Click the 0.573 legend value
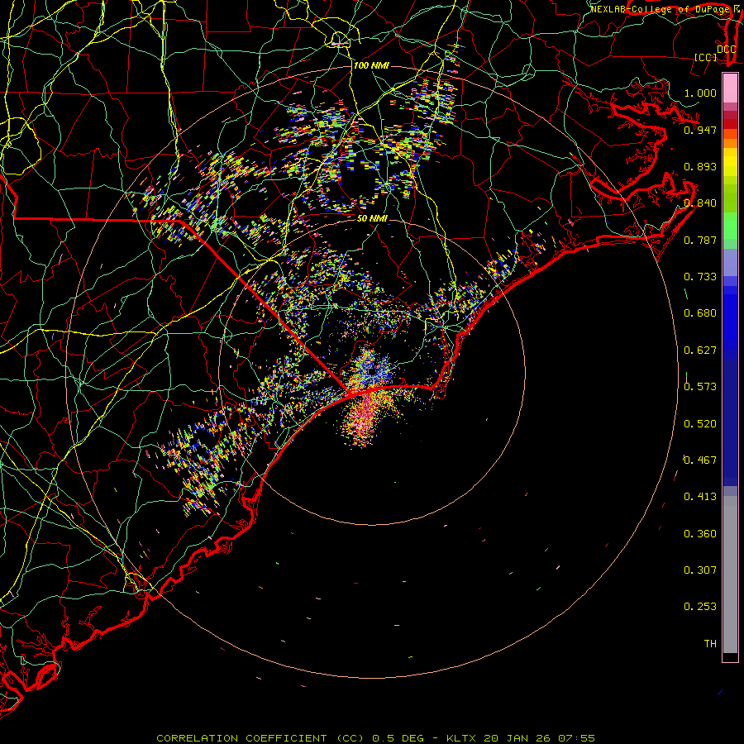This screenshot has height=744, width=744. [x=700, y=387]
